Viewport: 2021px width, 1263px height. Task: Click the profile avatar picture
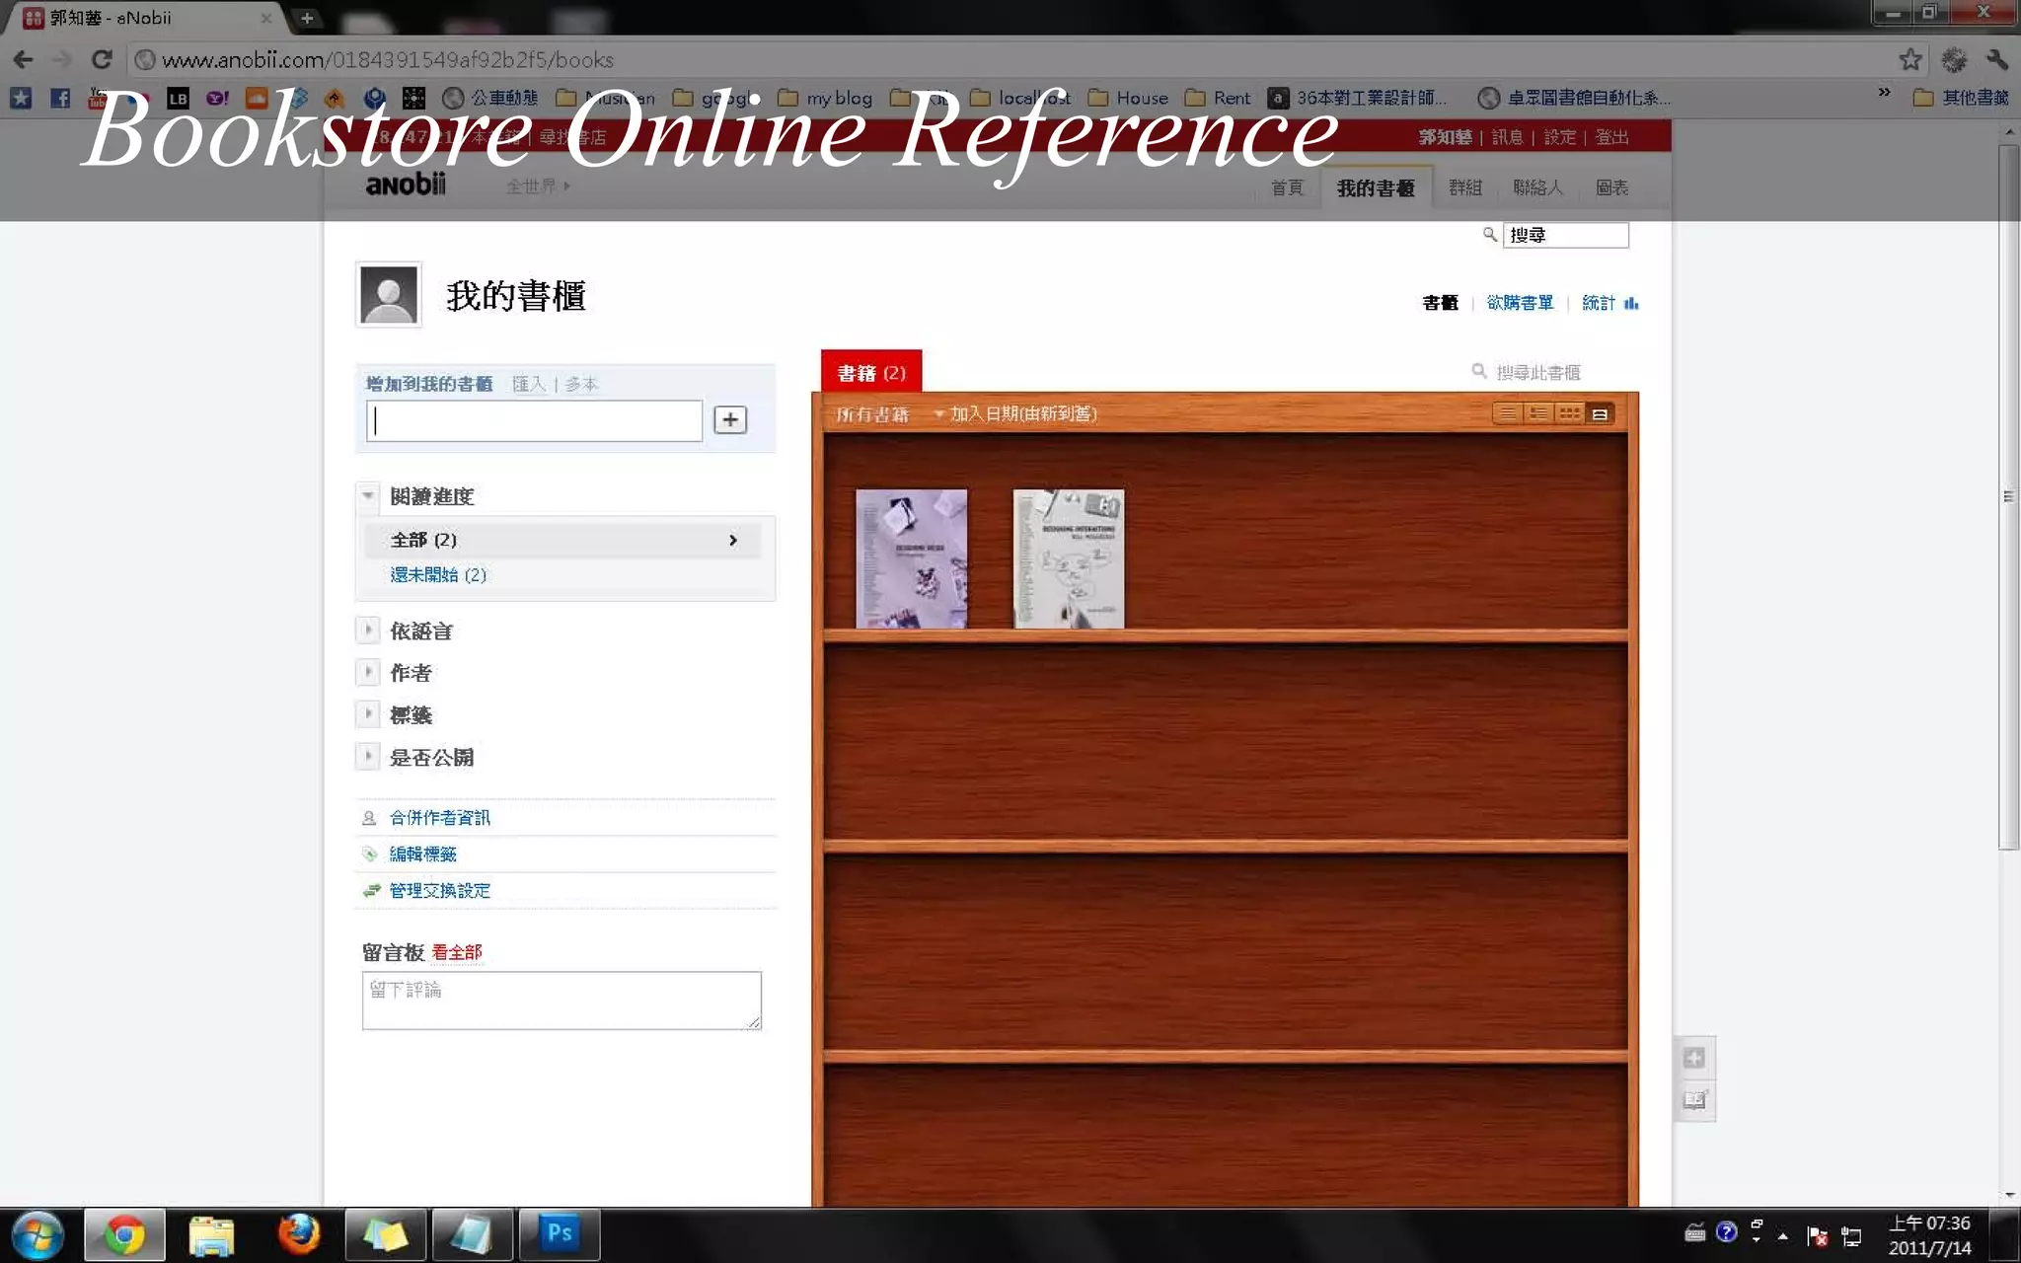[389, 294]
